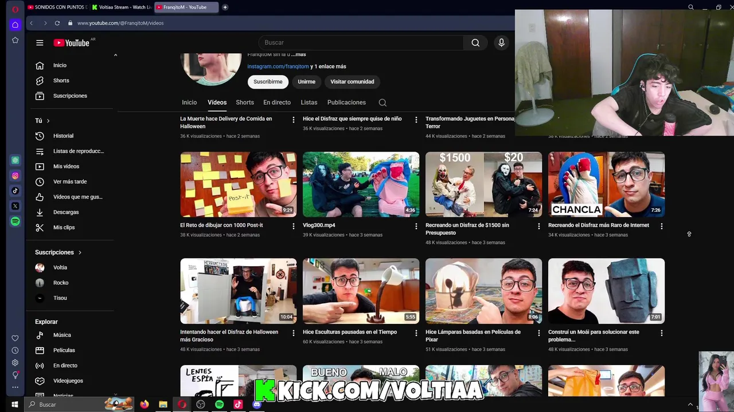Open options for 'Hice Lámparas basadas en Películas'

pos(538,333)
